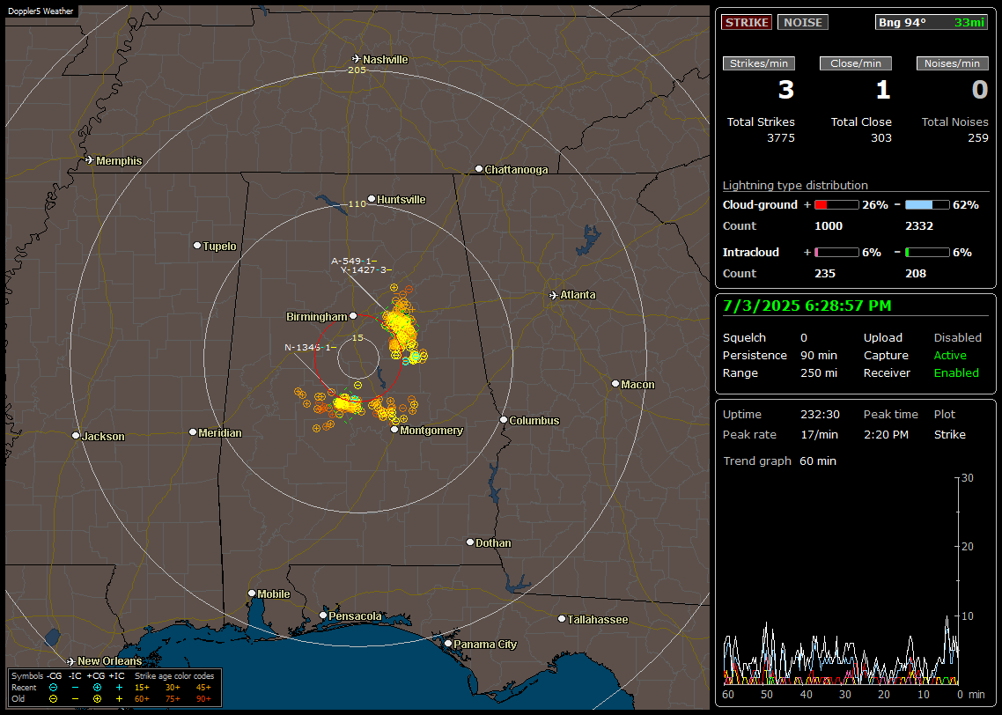Select the Macon city marker dot
Viewport: 1002px width, 715px height.
click(615, 383)
